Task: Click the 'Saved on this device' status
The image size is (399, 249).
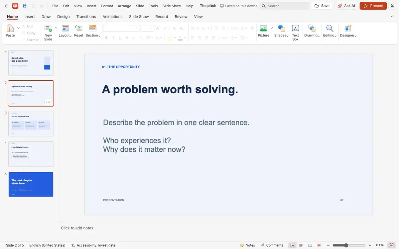Action: [x=239, y=6]
